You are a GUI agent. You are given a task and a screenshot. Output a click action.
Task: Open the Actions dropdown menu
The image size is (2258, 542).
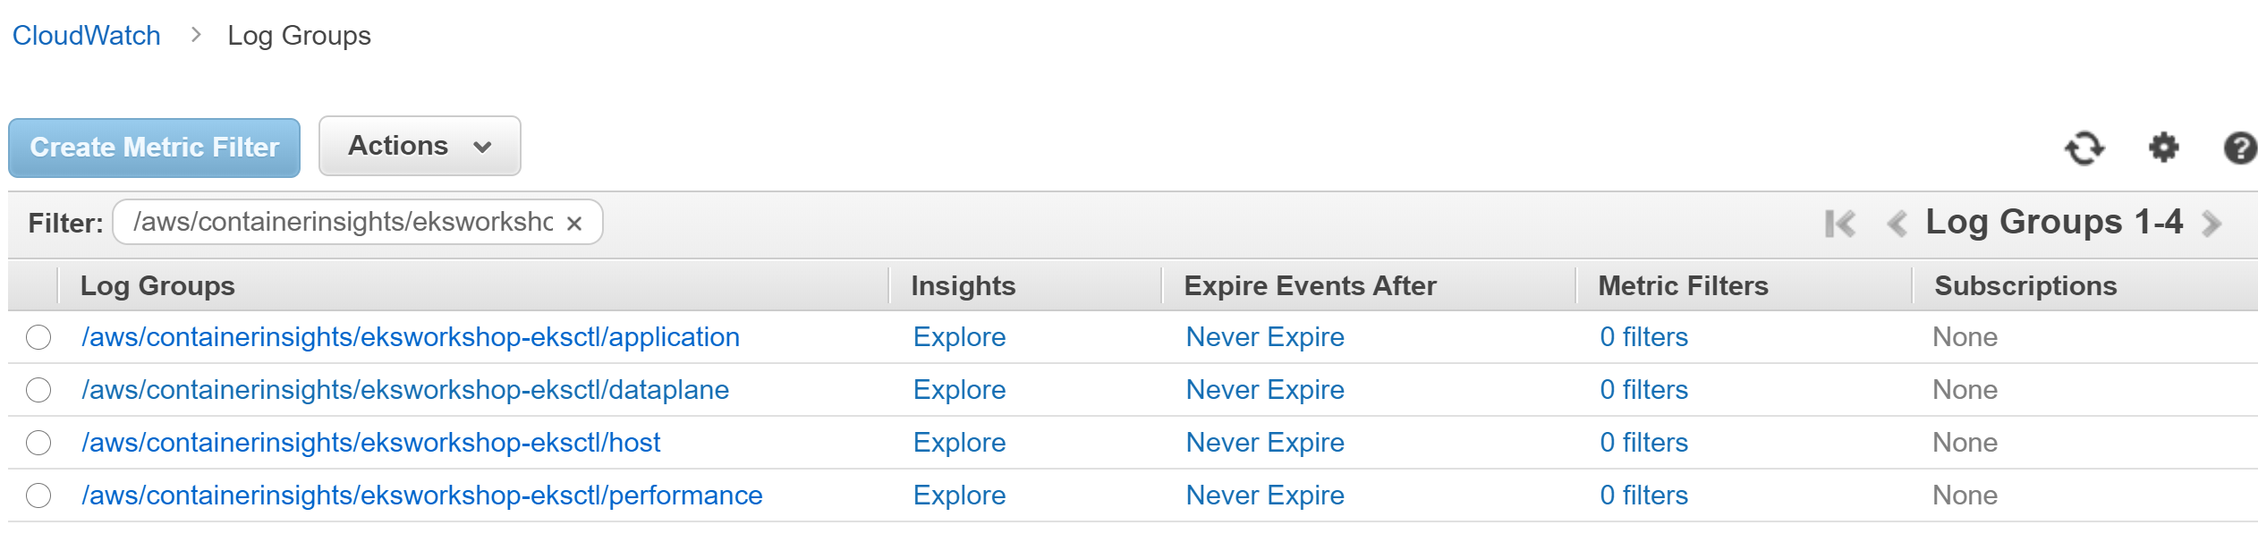click(420, 146)
